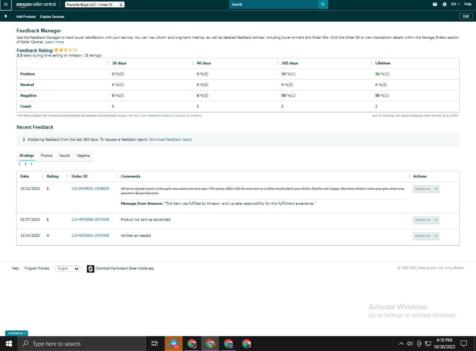Click the footer Help link

(x=15, y=268)
